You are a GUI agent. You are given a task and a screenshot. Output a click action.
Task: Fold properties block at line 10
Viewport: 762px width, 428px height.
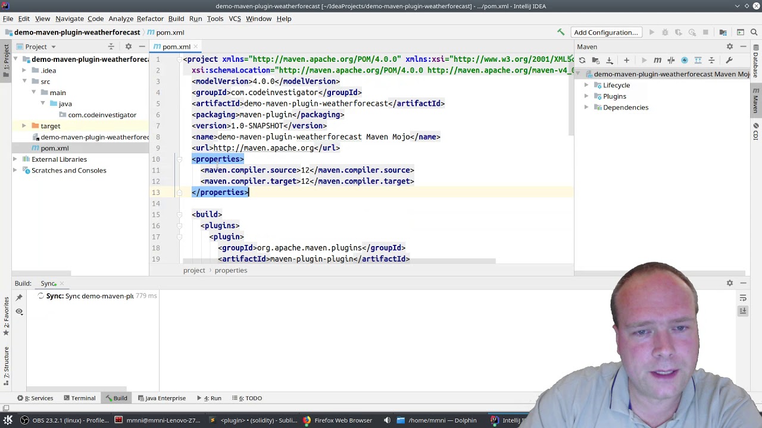tap(179, 159)
